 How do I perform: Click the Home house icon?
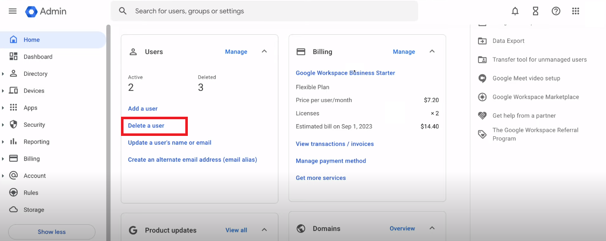(14, 40)
